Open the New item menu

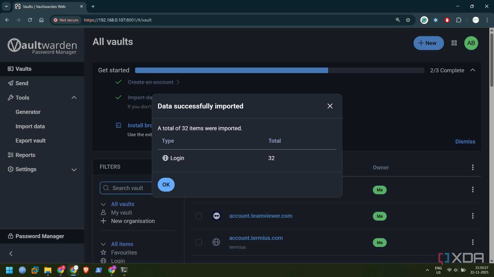429,43
